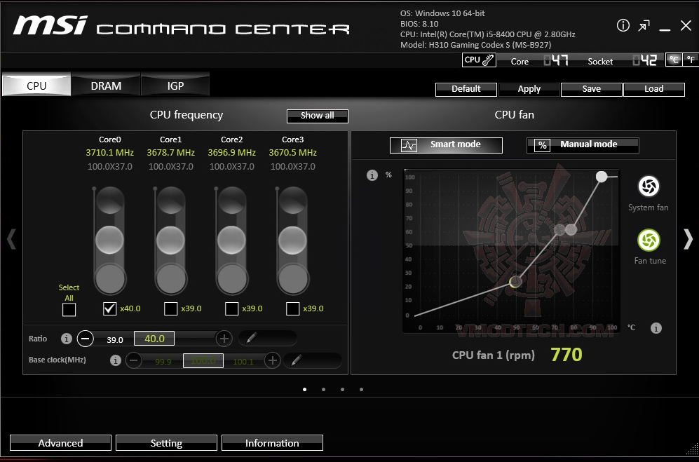Switch temperature unit to Celsius

tap(674, 60)
